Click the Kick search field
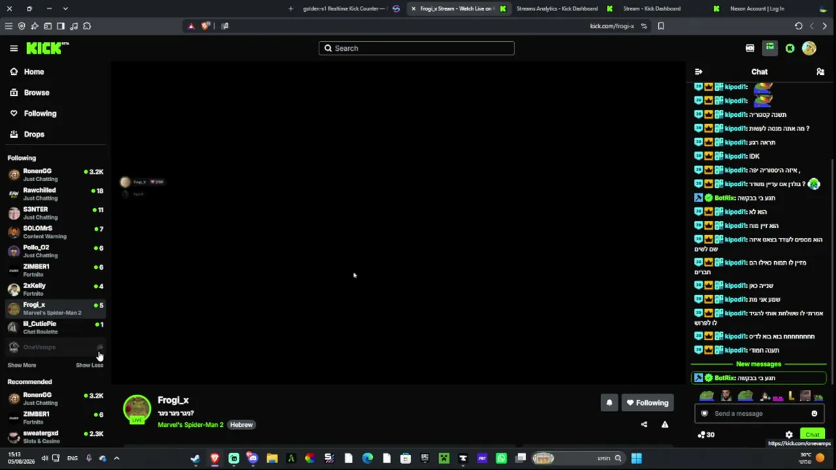Image resolution: width=836 pixels, height=470 pixels. point(417,48)
